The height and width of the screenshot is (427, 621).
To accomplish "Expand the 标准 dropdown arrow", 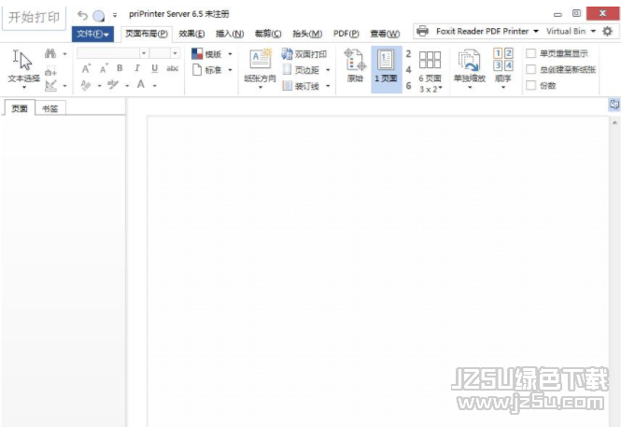I will tap(230, 70).
